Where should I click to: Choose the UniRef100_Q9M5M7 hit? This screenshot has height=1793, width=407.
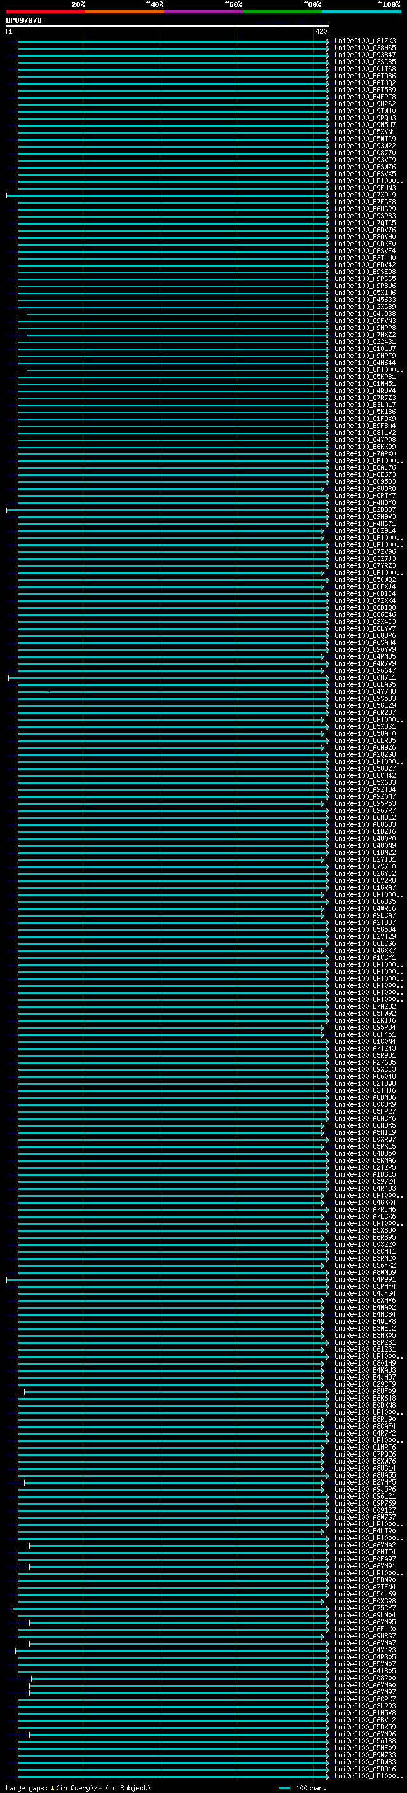tap(365, 125)
